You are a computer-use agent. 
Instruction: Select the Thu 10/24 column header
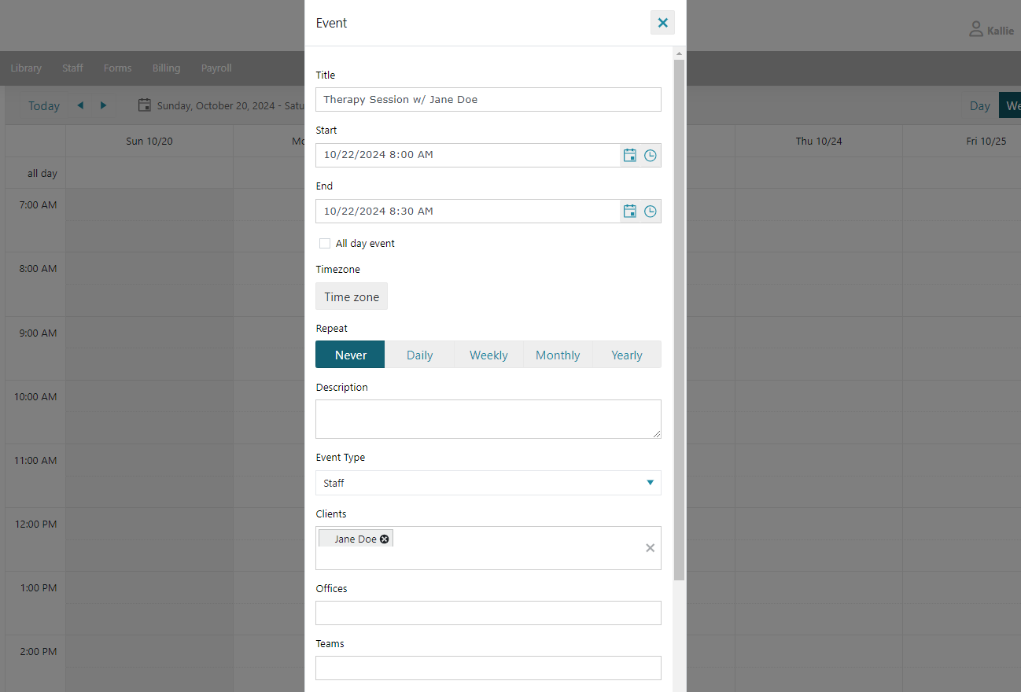[819, 142]
